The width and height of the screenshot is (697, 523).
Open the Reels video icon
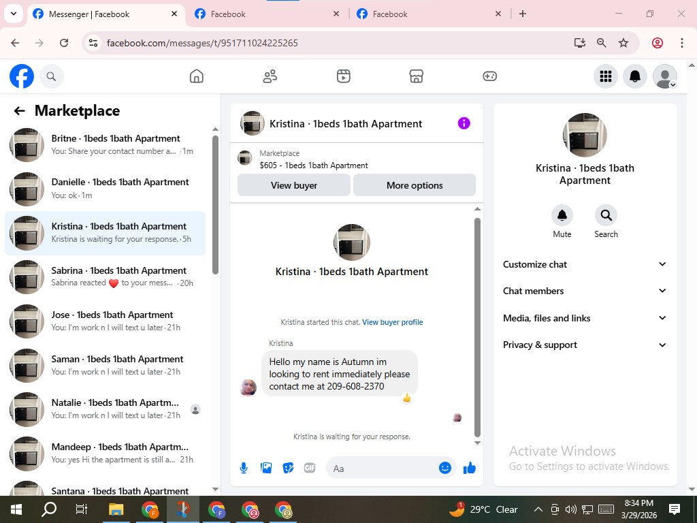point(343,76)
